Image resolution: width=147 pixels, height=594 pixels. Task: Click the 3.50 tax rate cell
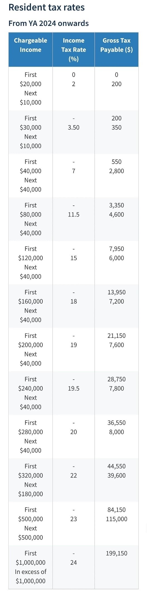point(74,127)
